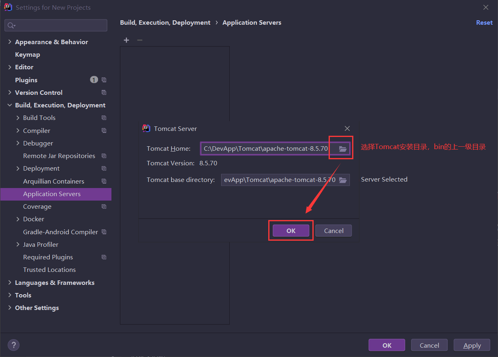This screenshot has width=498, height=357.
Task: Close the Tomcat Server dialog with X
Action: point(347,128)
